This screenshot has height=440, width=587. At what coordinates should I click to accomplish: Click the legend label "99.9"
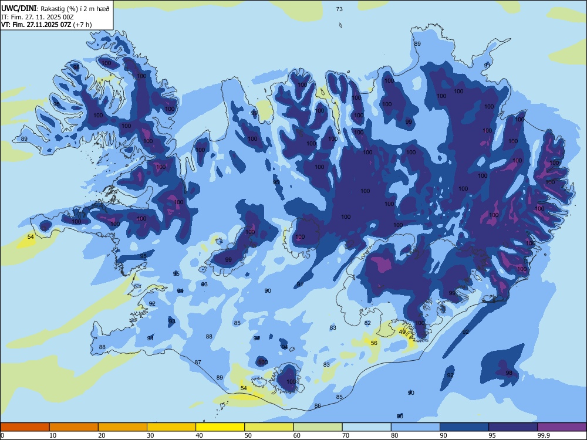click(x=543, y=435)
